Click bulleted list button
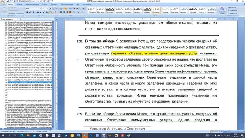 61,8
